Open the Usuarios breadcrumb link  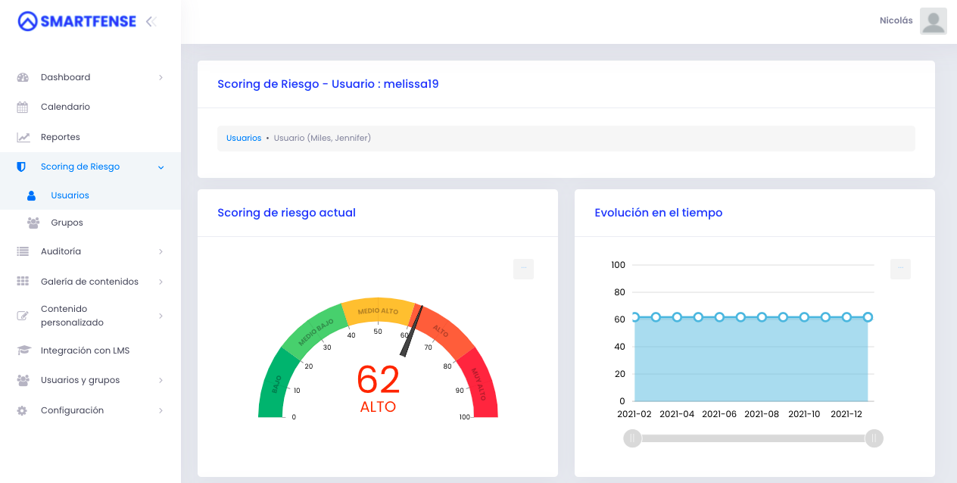click(242, 137)
